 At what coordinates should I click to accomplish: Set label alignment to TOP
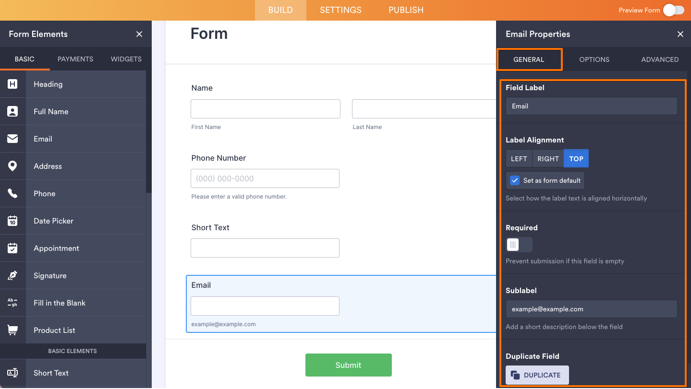[576, 159]
